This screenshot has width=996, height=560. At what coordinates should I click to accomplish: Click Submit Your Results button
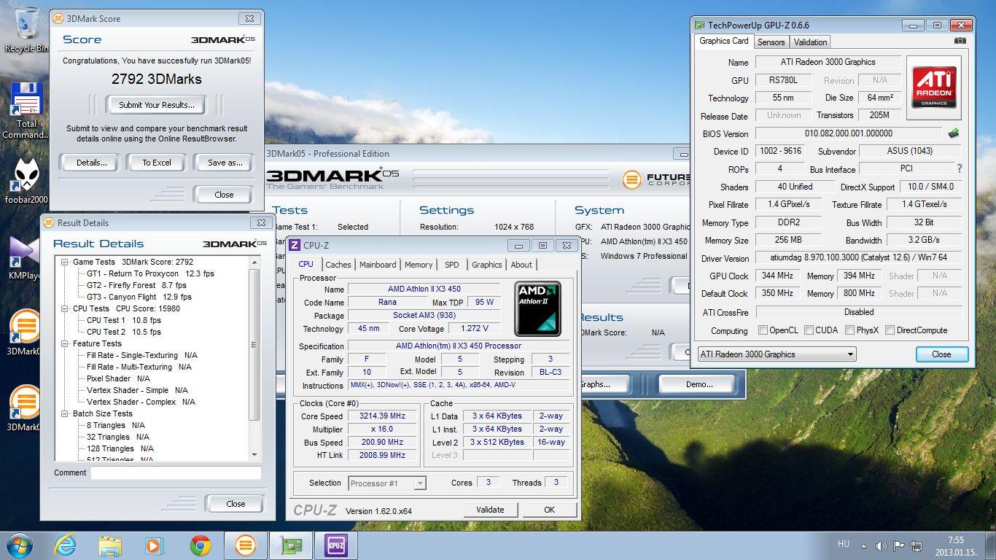[x=157, y=105]
